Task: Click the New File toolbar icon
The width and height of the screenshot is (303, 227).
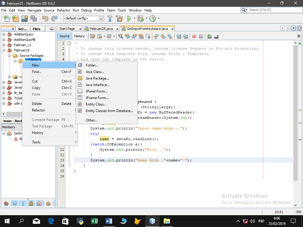Action: (x=7, y=19)
